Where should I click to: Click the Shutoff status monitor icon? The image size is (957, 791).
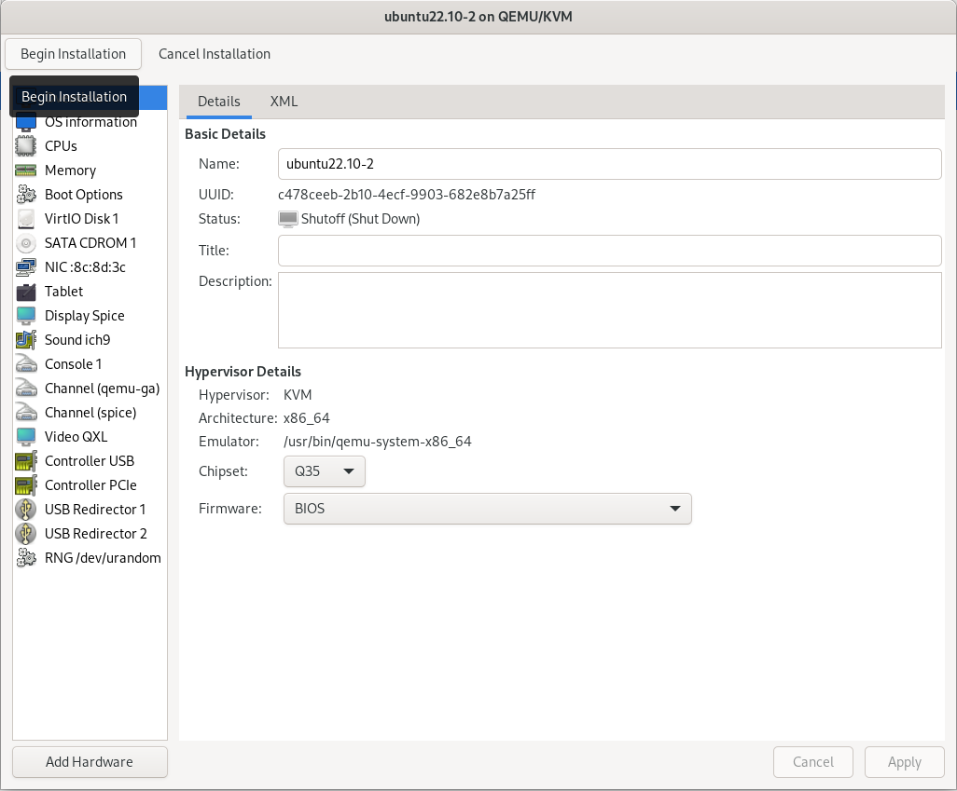[288, 219]
